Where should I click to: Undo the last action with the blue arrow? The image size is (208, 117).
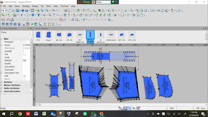(x=54, y=10)
